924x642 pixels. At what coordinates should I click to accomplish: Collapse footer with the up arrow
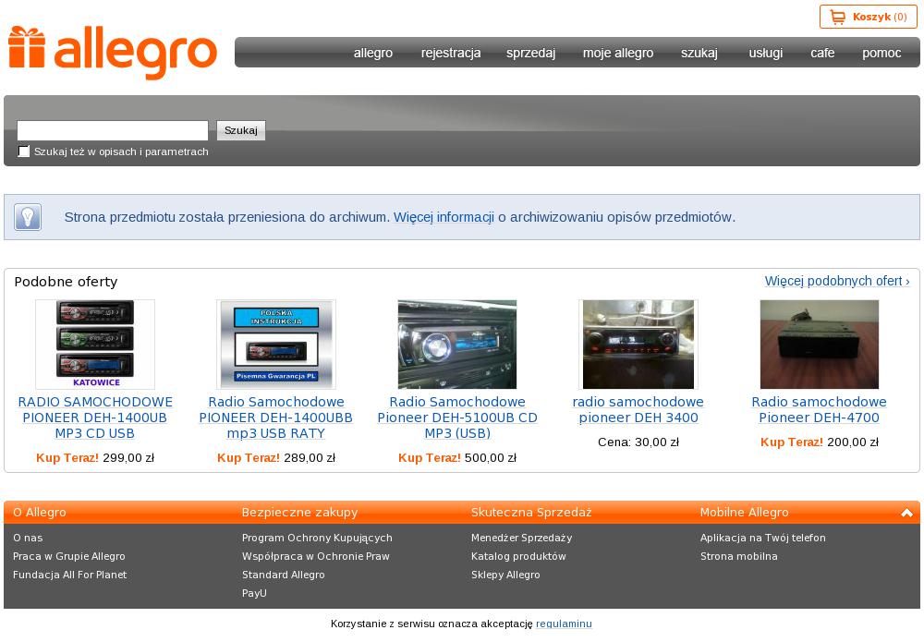[x=907, y=513]
